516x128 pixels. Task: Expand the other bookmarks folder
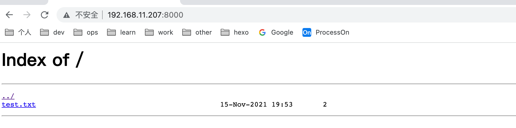[x=197, y=32]
